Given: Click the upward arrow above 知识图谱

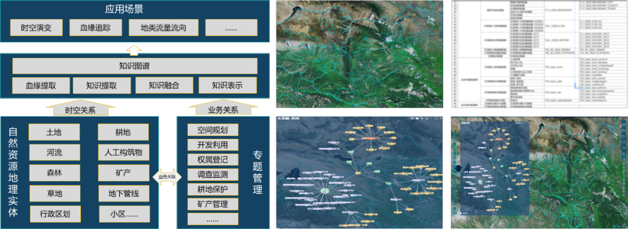Looking at the screenshot, I should (134, 49).
